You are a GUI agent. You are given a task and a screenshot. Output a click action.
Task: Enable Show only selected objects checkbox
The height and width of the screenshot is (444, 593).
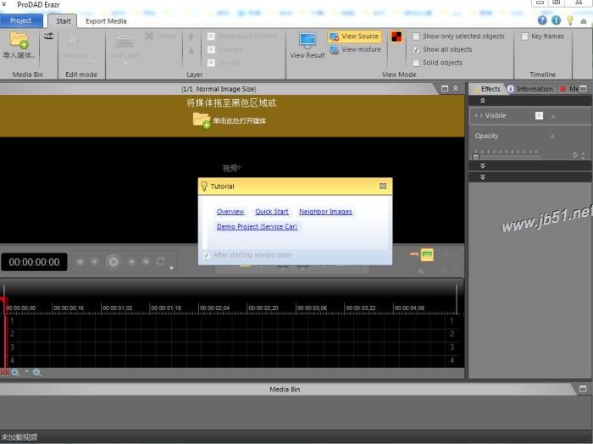(416, 36)
